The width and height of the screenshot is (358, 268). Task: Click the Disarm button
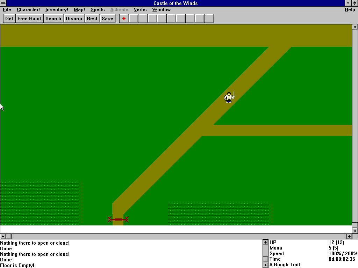click(74, 18)
